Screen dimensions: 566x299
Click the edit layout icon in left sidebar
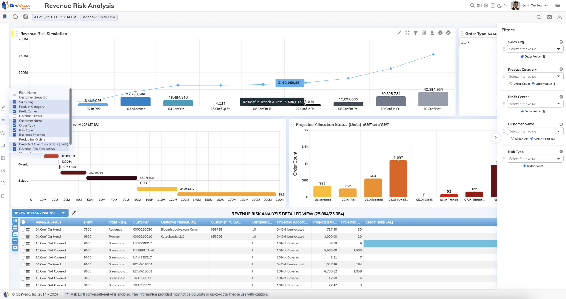pos(3,108)
